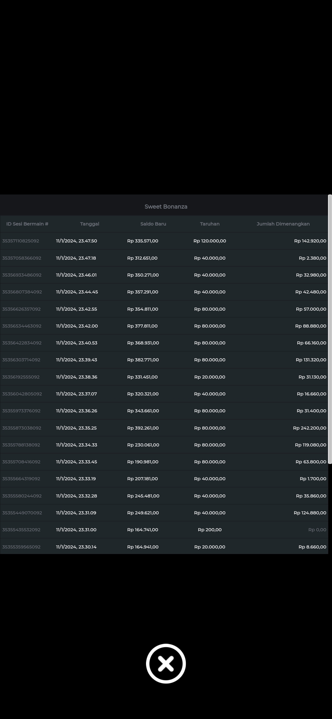Close the game history popup
This screenshot has width=332, height=719.
pyautogui.click(x=166, y=663)
